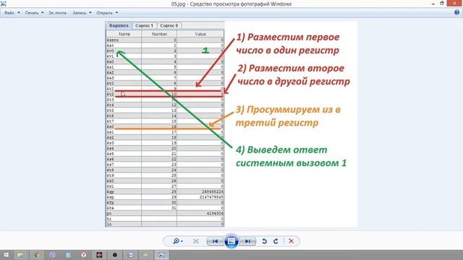
Task: Delete the photo with the red X
Action: click(x=291, y=241)
